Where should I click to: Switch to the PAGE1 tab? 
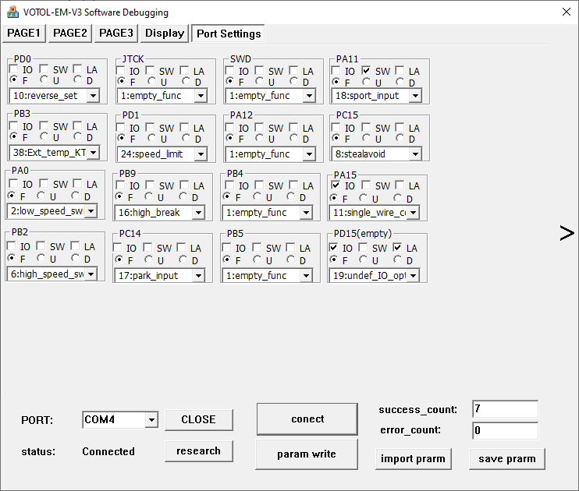coord(24,33)
